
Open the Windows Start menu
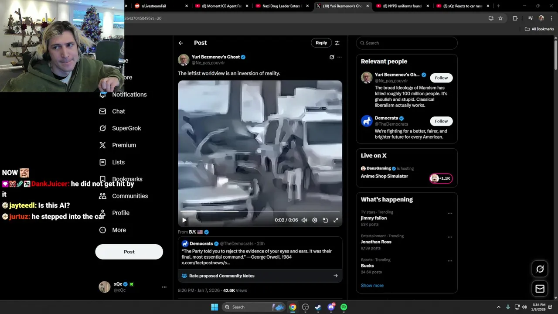[x=214, y=307]
